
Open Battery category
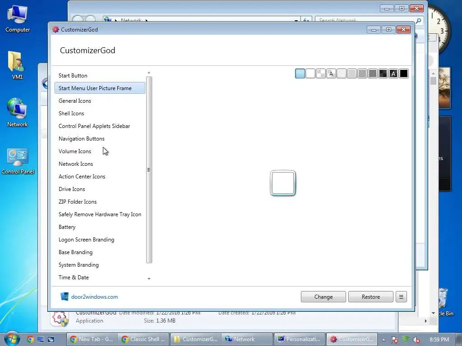(100, 227)
